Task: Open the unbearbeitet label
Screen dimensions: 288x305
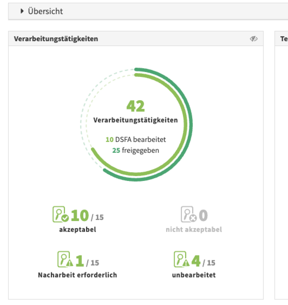Action: (194, 275)
